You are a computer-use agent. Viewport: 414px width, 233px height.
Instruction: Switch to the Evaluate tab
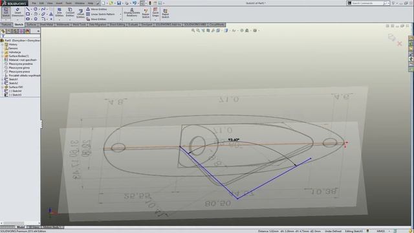133,25
